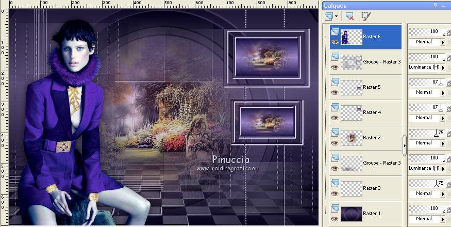This screenshot has height=227, width=451.
Task: Click the 'Raster 1' layer name
Action: pyautogui.click(x=372, y=213)
